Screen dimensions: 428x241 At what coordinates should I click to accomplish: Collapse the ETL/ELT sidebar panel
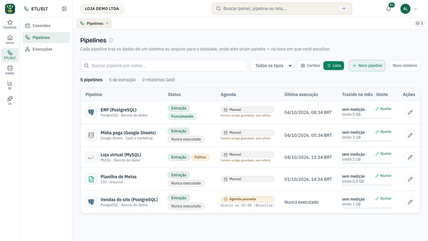(64, 9)
